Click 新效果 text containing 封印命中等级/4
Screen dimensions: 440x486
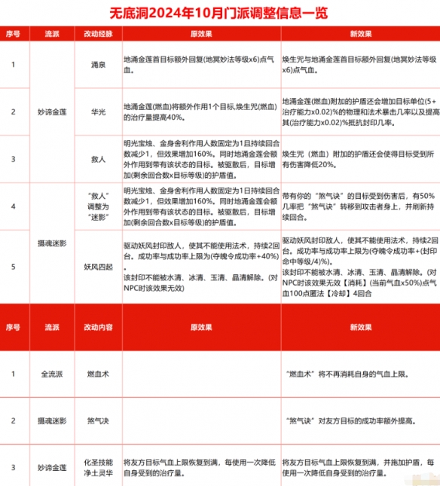click(x=360, y=267)
